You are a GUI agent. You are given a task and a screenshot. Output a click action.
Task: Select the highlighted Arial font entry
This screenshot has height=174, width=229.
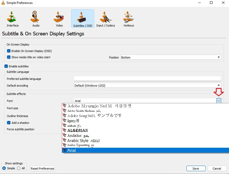point(145,150)
